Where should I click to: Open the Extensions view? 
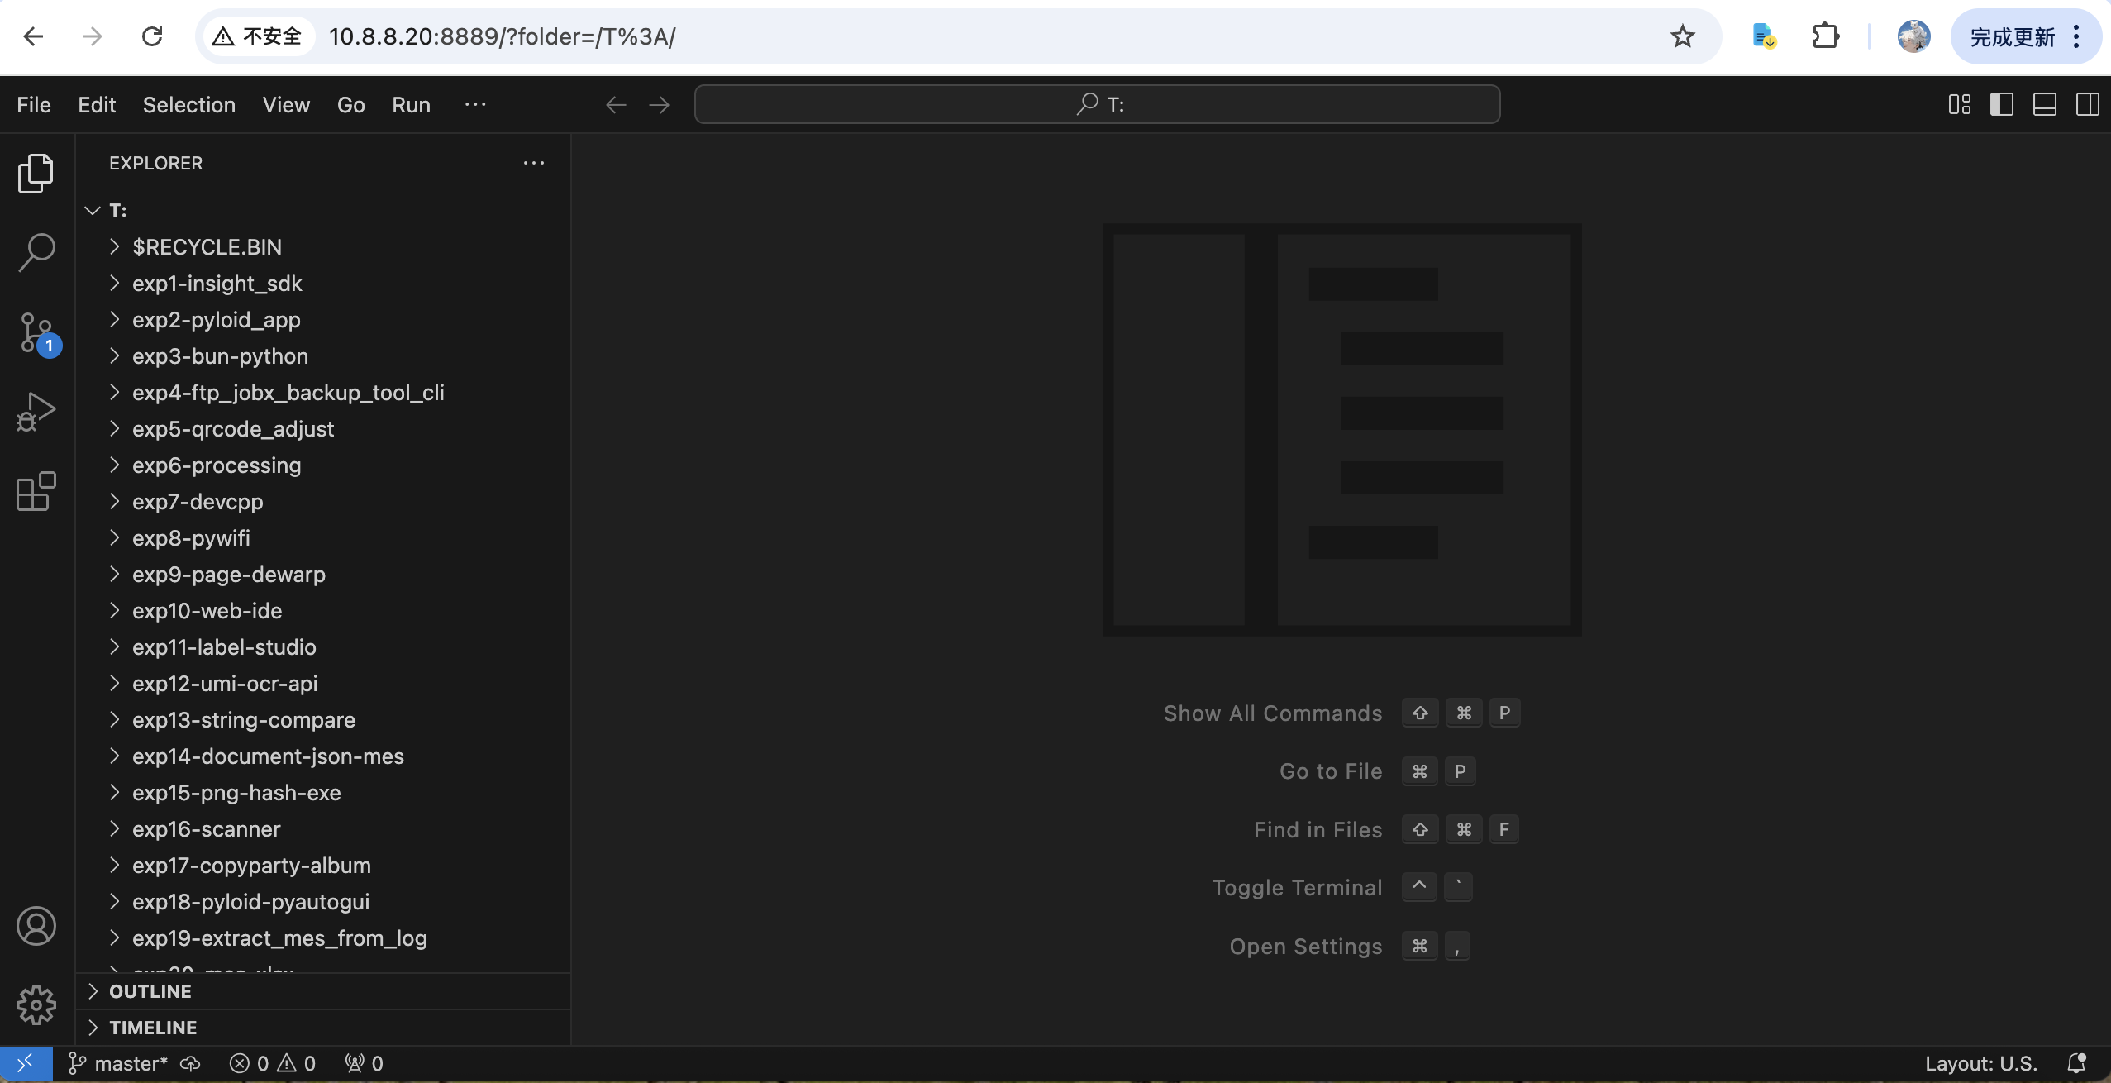point(36,492)
